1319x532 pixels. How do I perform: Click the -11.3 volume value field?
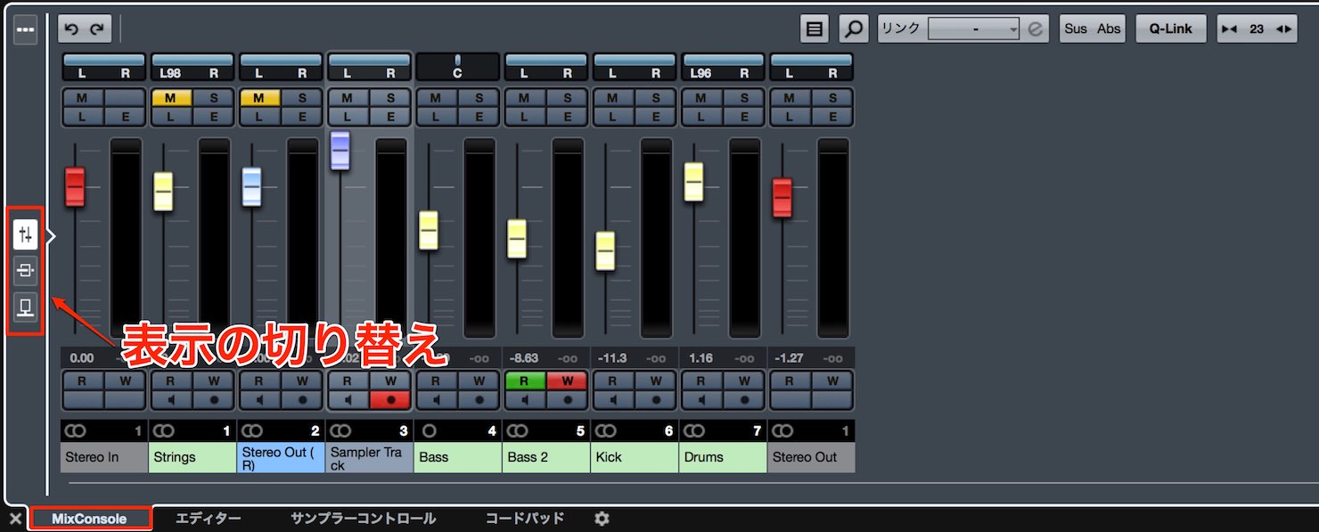coord(613,358)
